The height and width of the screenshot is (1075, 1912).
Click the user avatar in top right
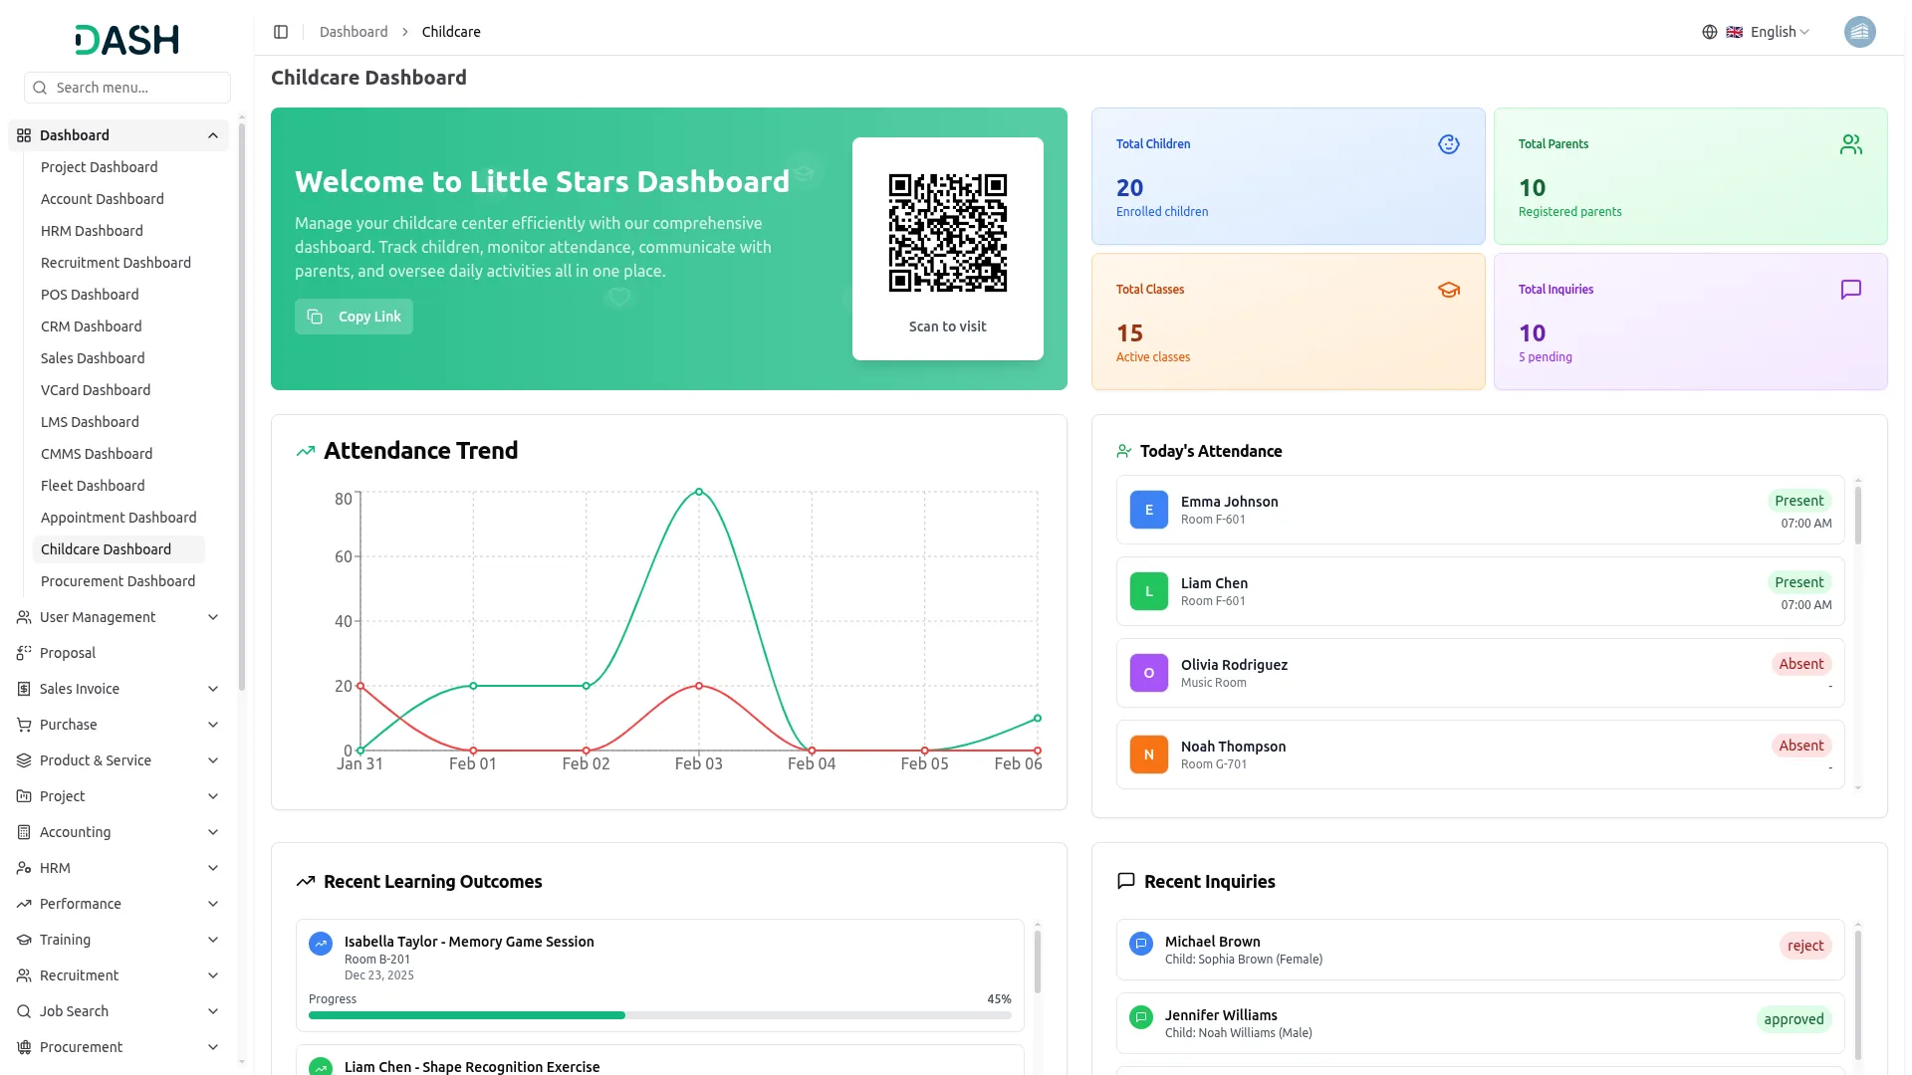point(1859,32)
